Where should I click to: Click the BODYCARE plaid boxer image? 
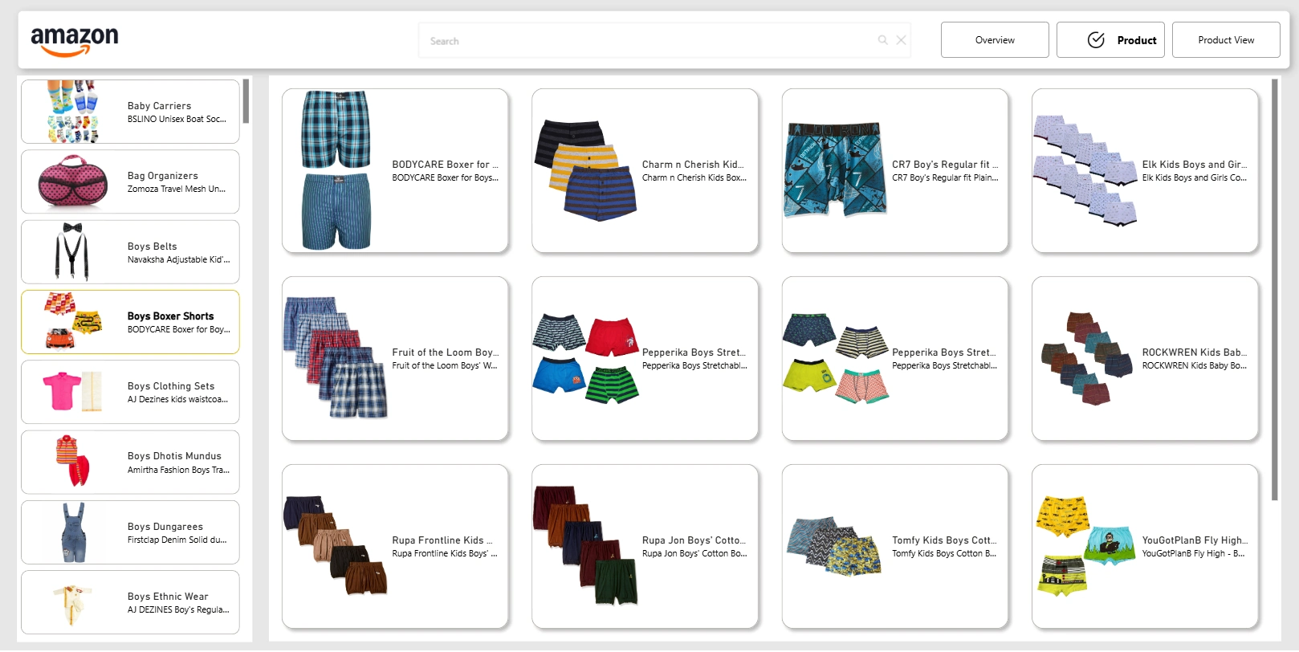click(336, 171)
